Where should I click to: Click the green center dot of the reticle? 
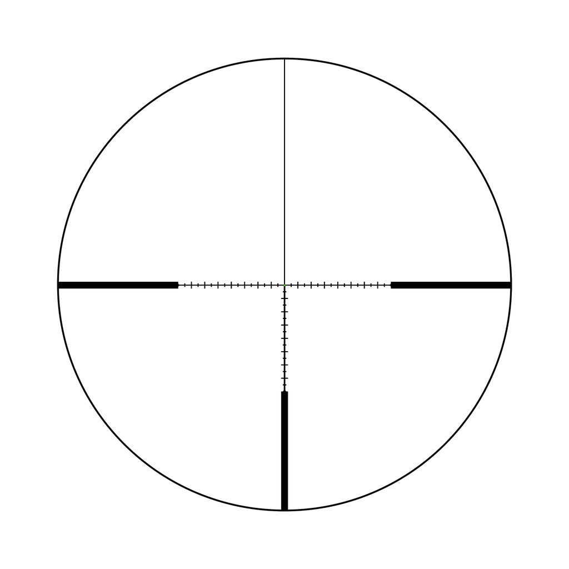click(284, 285)
